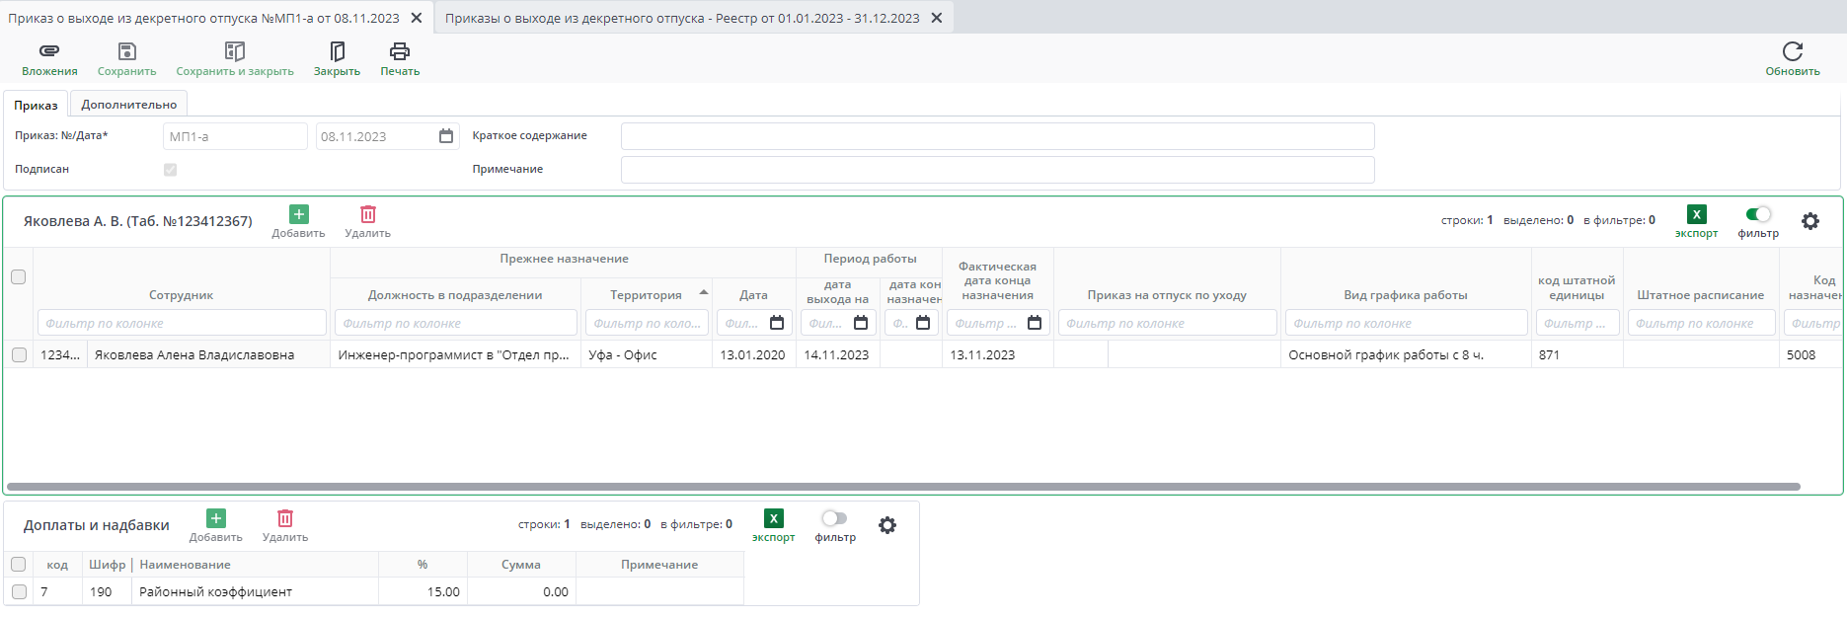Click Сохранить и закрыть toolbar icon
This screenshot has height=619, width=1847.
pyautogui.click(x=234, y=51)
